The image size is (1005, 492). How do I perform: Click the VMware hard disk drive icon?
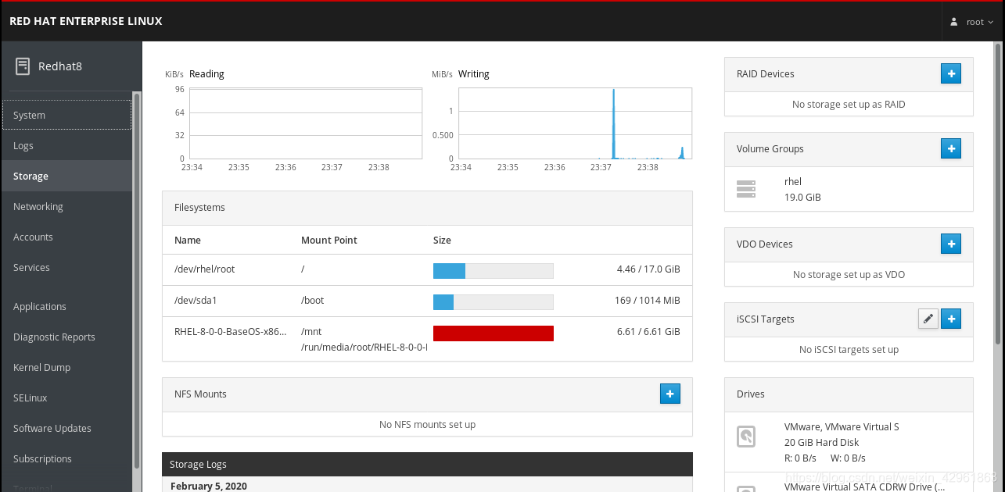click(746, 437)
